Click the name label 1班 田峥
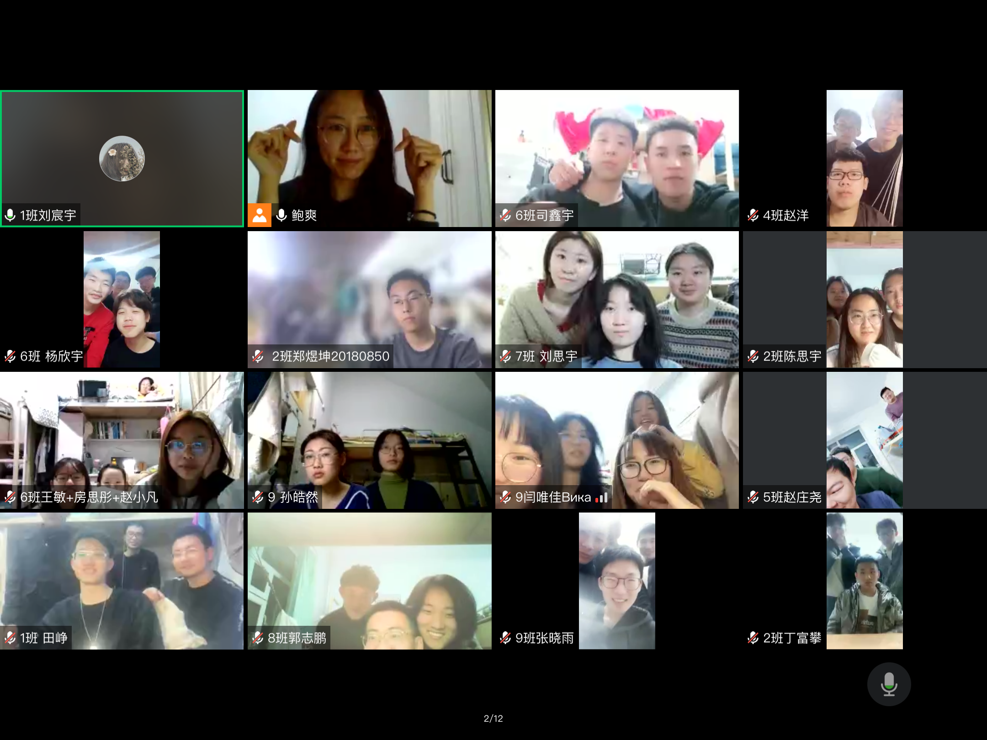 (x=44, y=638)
